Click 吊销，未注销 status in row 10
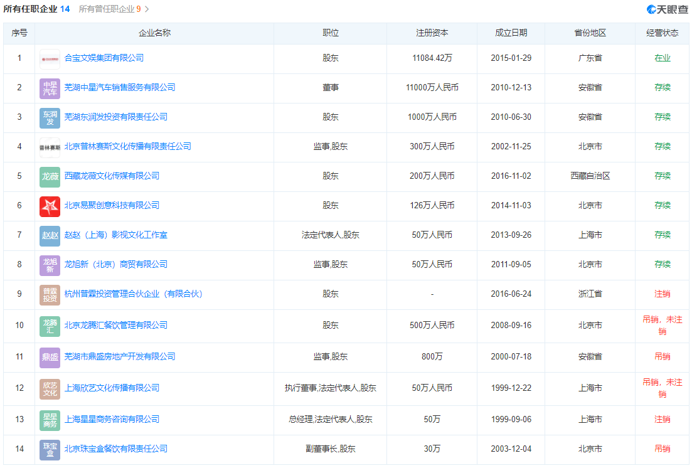The height and width of the screenshot is (468, 692). click(662, 326)
